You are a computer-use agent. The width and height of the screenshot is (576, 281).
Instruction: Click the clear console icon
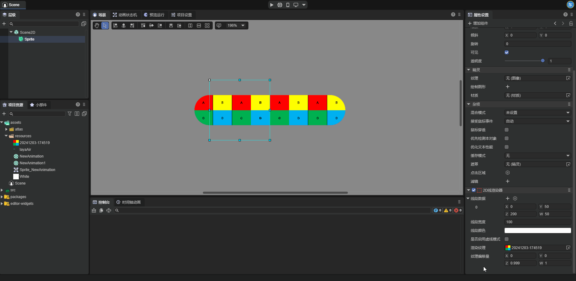(94, 210)
